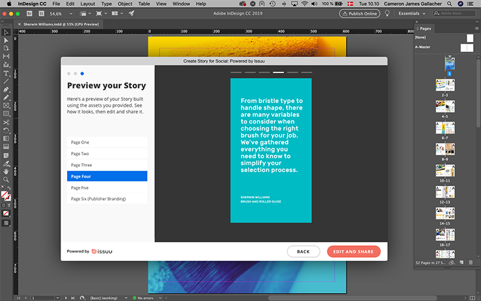Toggle formatting affects container button
This screenshot has width=481, height=301.
click(x=4, y=205)
